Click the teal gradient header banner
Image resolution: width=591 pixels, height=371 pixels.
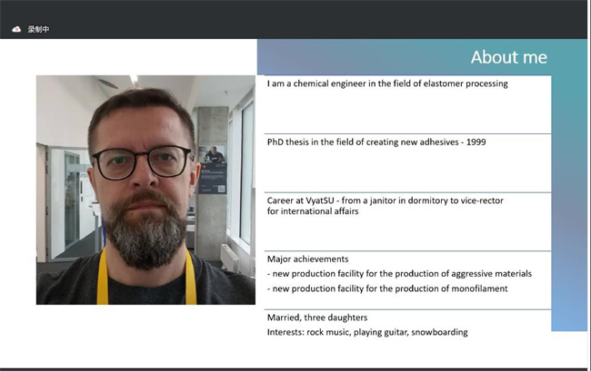[364, 57]
